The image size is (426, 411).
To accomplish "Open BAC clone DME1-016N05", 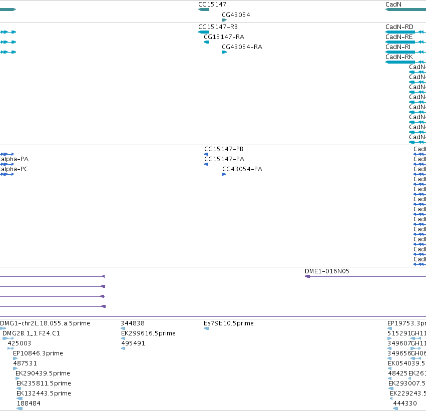I will point(327,271).
